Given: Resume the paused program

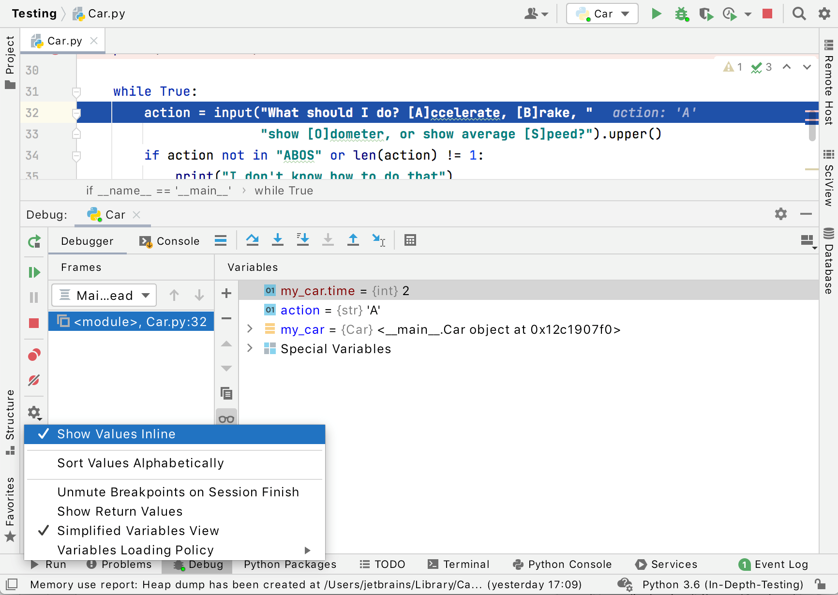Looking at the screenshot, I should (x=34, y=272).
